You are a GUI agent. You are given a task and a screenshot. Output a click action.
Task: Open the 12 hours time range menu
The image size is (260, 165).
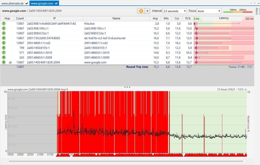click(x=245, y=89)
